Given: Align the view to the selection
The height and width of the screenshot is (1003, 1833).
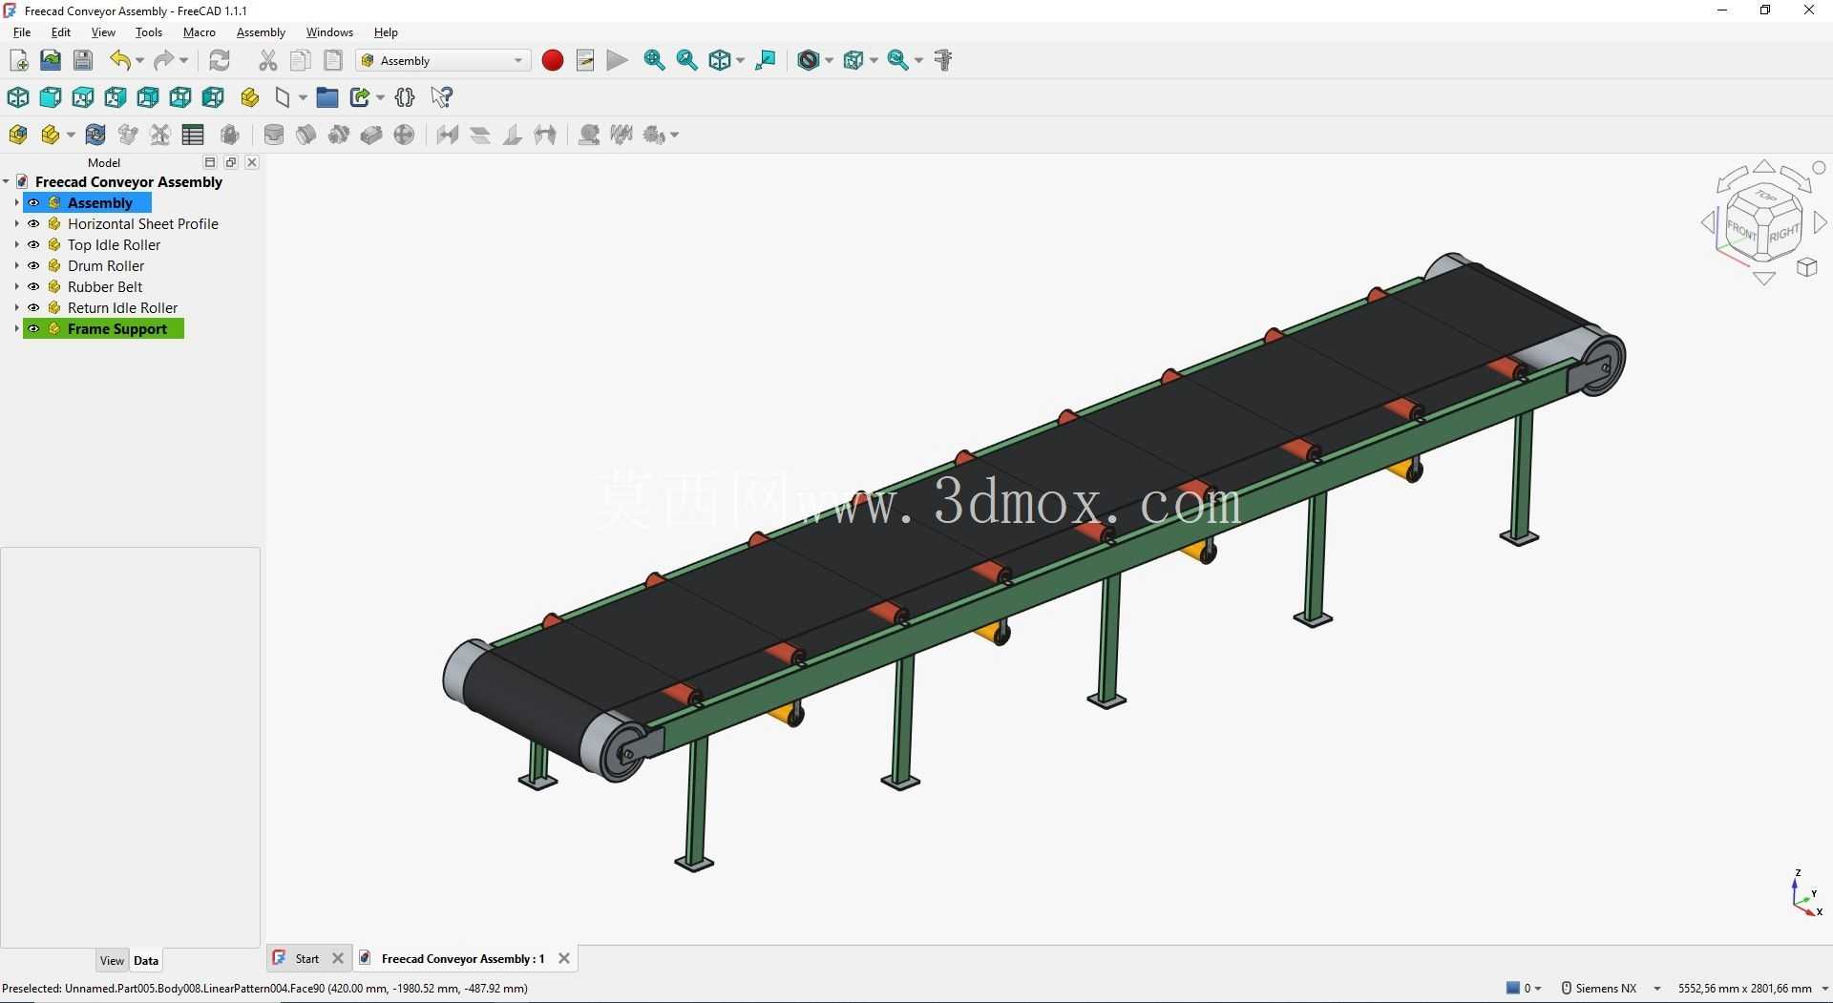Looking at the screenshot, I should point(766,60).
